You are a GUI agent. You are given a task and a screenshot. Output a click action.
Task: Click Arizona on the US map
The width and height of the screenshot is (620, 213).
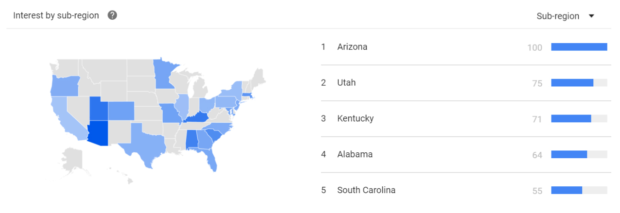pyautogui.click(x=98, y=133)
